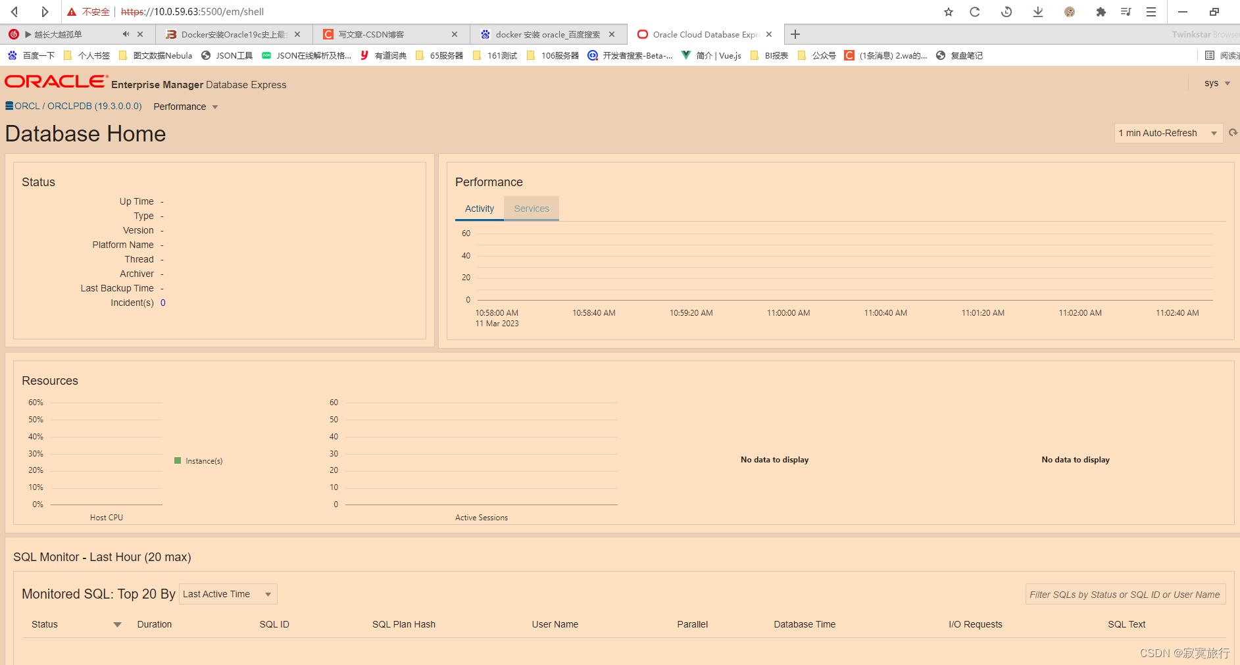Click the Instance(s) green legend swatch

point(178,460)
